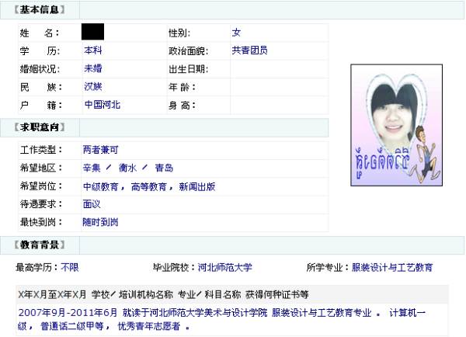Screen dimensions: 466x337
Task: Click the 姓名 field label
Action: [x=40, y=33]
